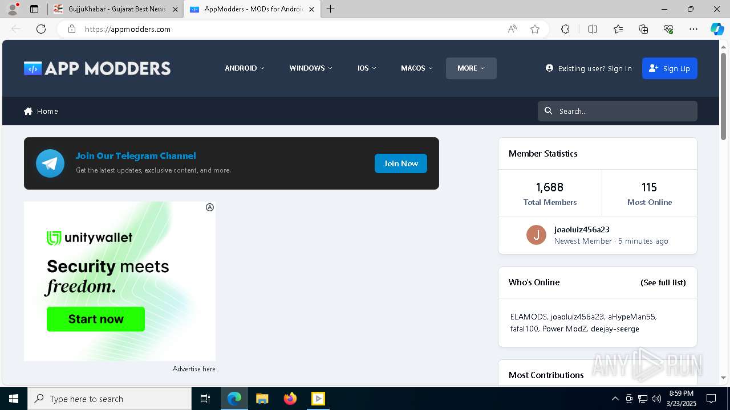Select the AppModders tab
730x410 pixels.
coord(253,9)
